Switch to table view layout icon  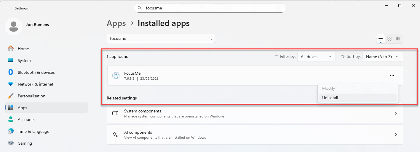pos(398,39)
